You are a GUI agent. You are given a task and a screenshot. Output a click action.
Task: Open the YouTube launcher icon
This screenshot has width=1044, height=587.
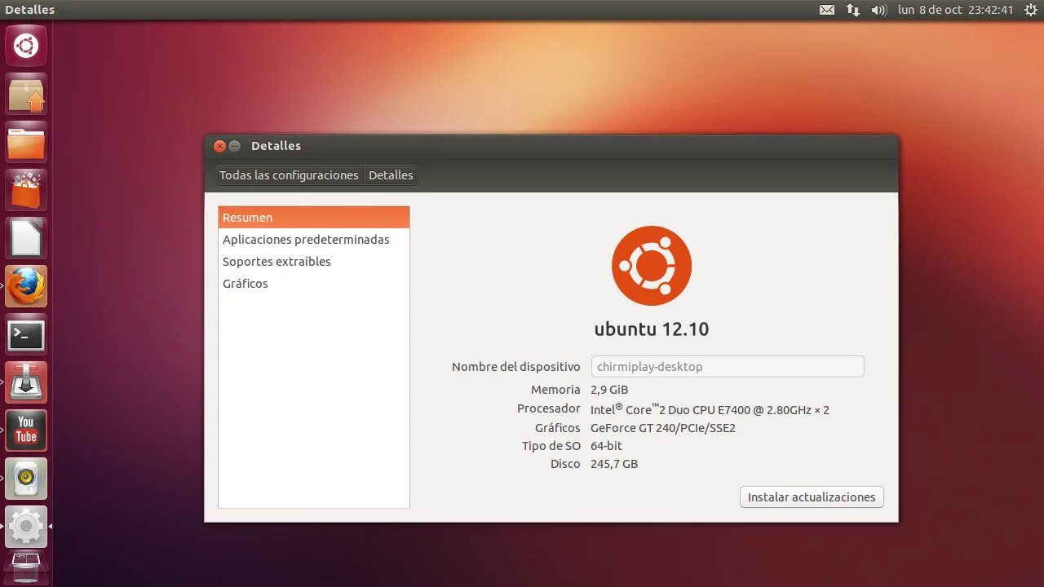pyautogui.click(x=26, y=431)
